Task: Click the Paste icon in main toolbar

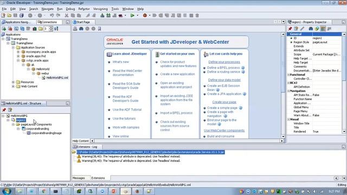Action: point(79,16)
